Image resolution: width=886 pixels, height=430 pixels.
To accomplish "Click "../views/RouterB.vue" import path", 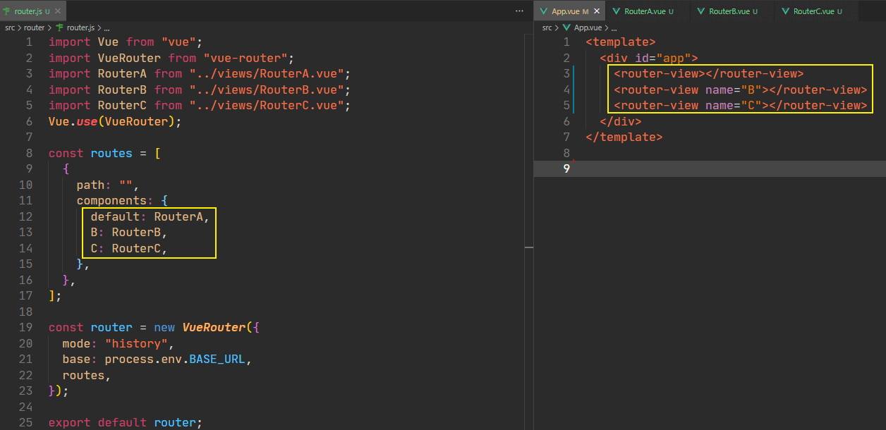I will coord(267,90).
